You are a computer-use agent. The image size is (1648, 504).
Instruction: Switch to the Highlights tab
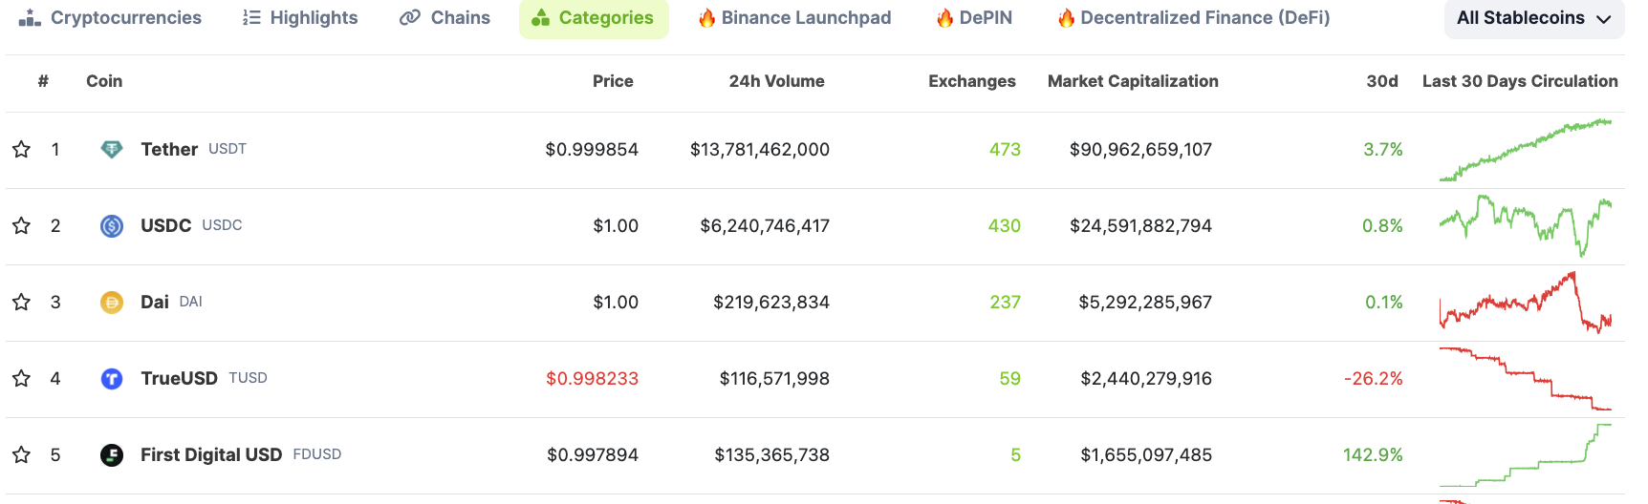[x=300, y=17]
